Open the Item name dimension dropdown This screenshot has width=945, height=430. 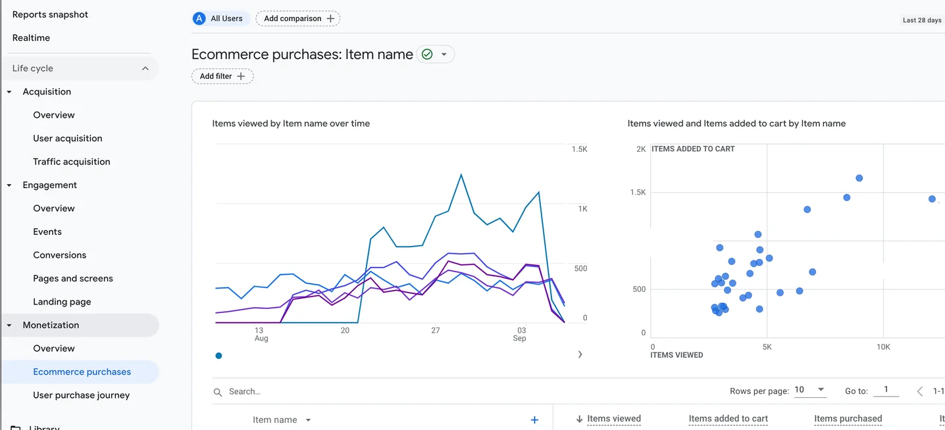pyautogui.click(x=308, y=420)
